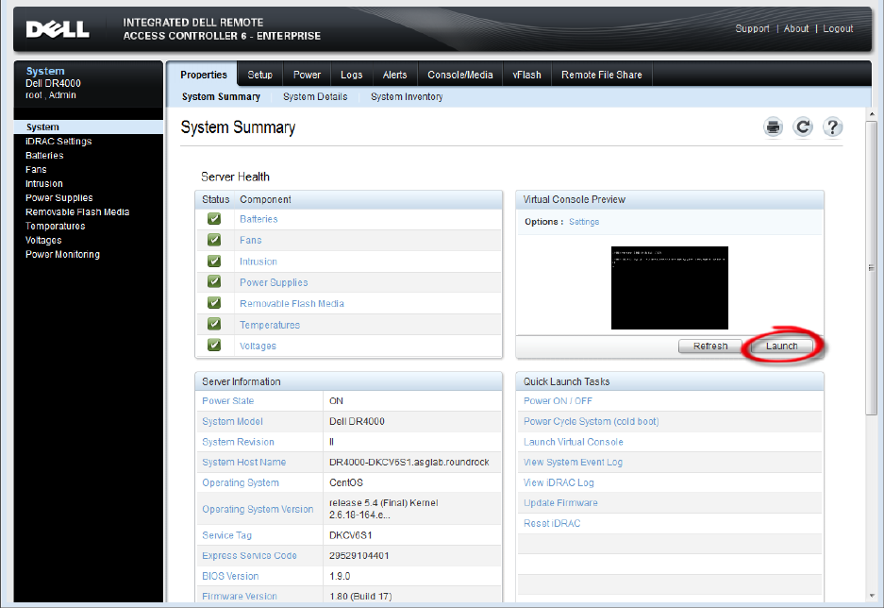Open Batteries in the sidebar

point(44,155)
